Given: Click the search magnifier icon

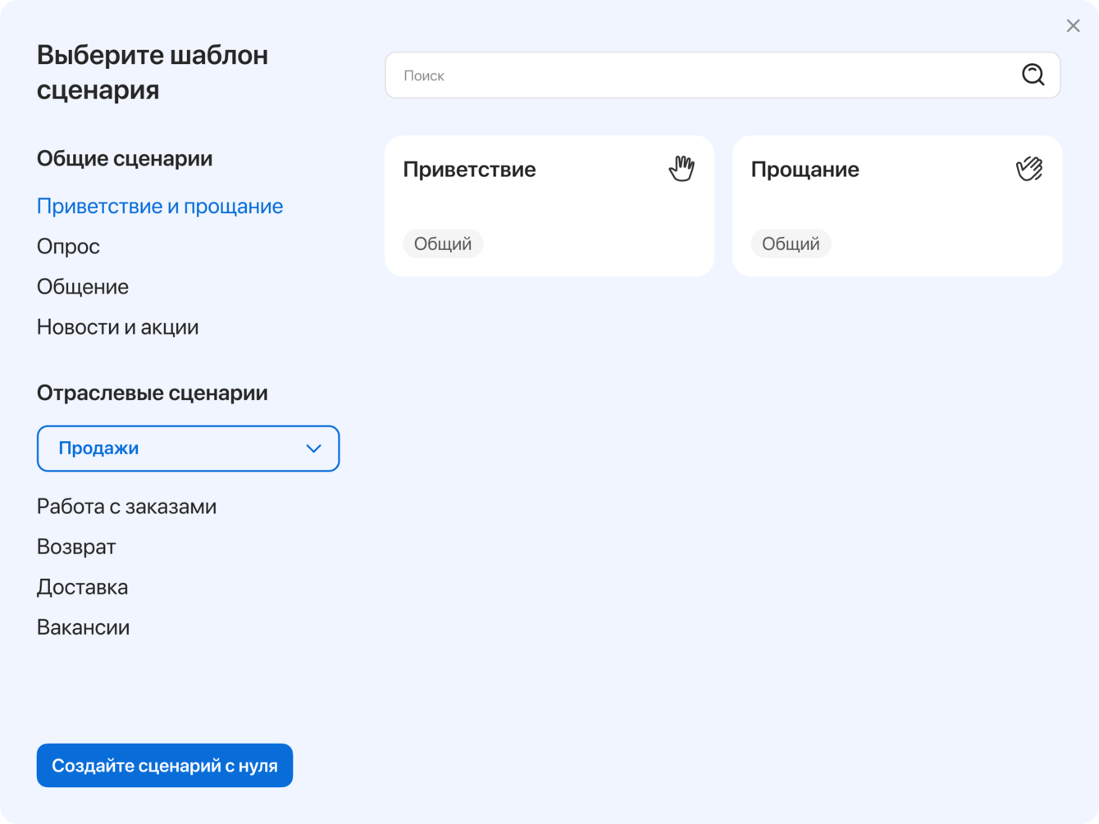Looking at the screenshot, I should point(1033,75).
